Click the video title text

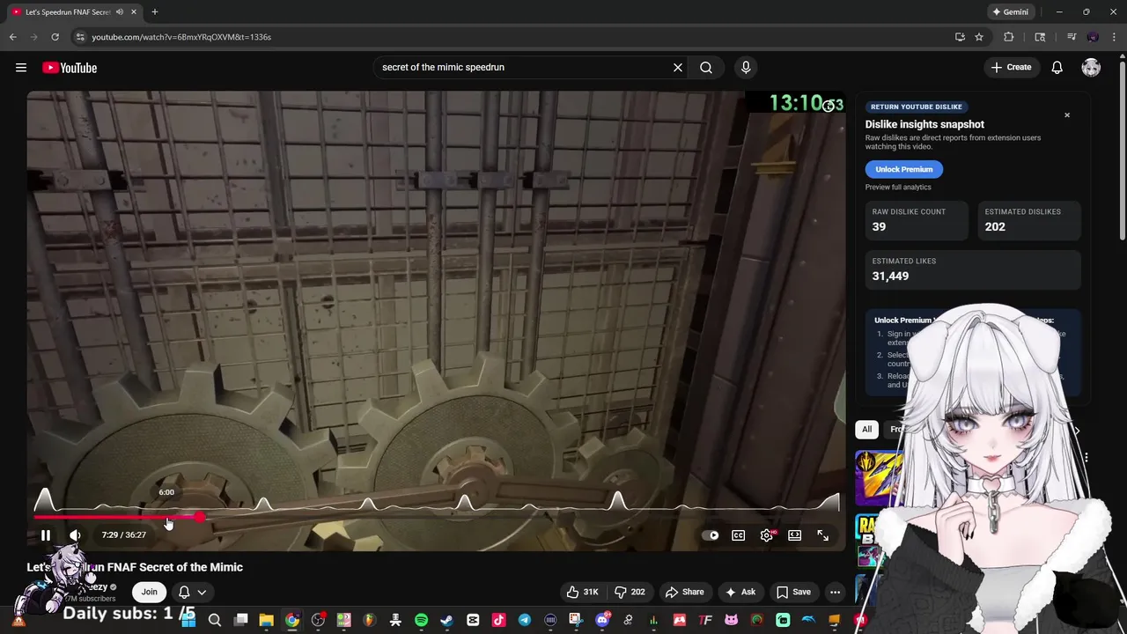[x=135, y=567]
